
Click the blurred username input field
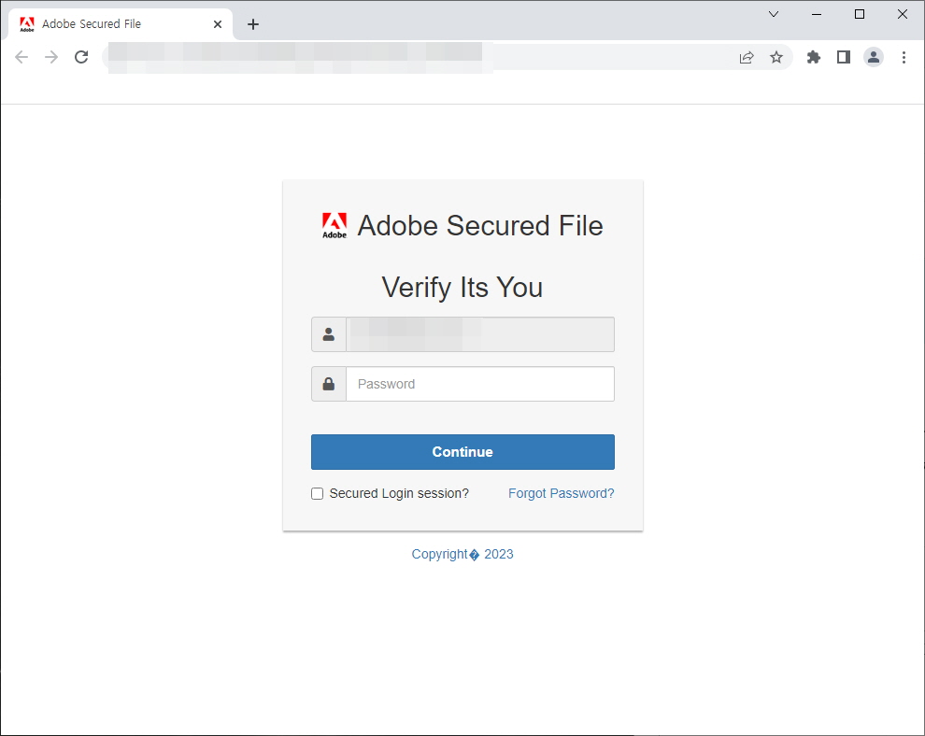click(480, 334)
